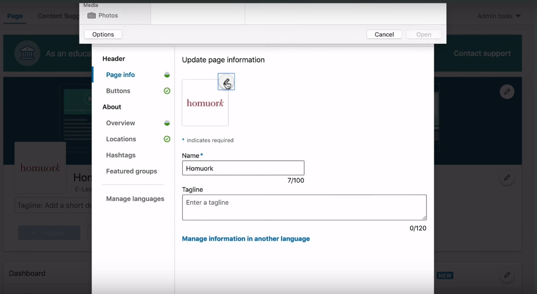Click the Photos camera icon
This screenshot has height=294, width=537.
point(92,15)
